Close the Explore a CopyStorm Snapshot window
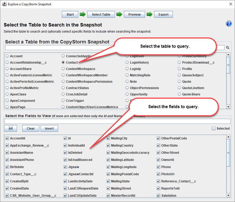 click(231, 4)
